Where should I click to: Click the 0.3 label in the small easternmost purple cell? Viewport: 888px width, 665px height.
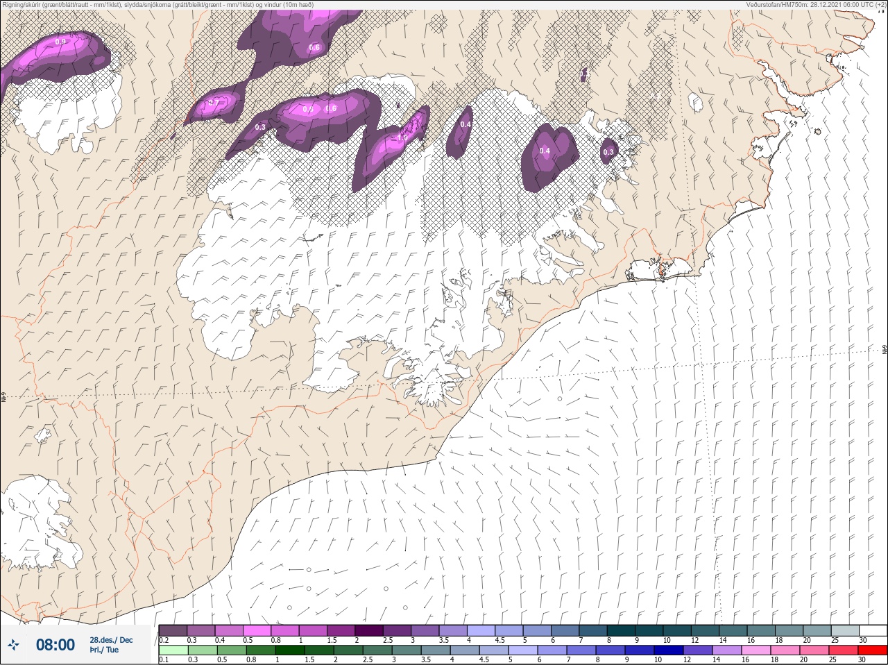(608, 152)
